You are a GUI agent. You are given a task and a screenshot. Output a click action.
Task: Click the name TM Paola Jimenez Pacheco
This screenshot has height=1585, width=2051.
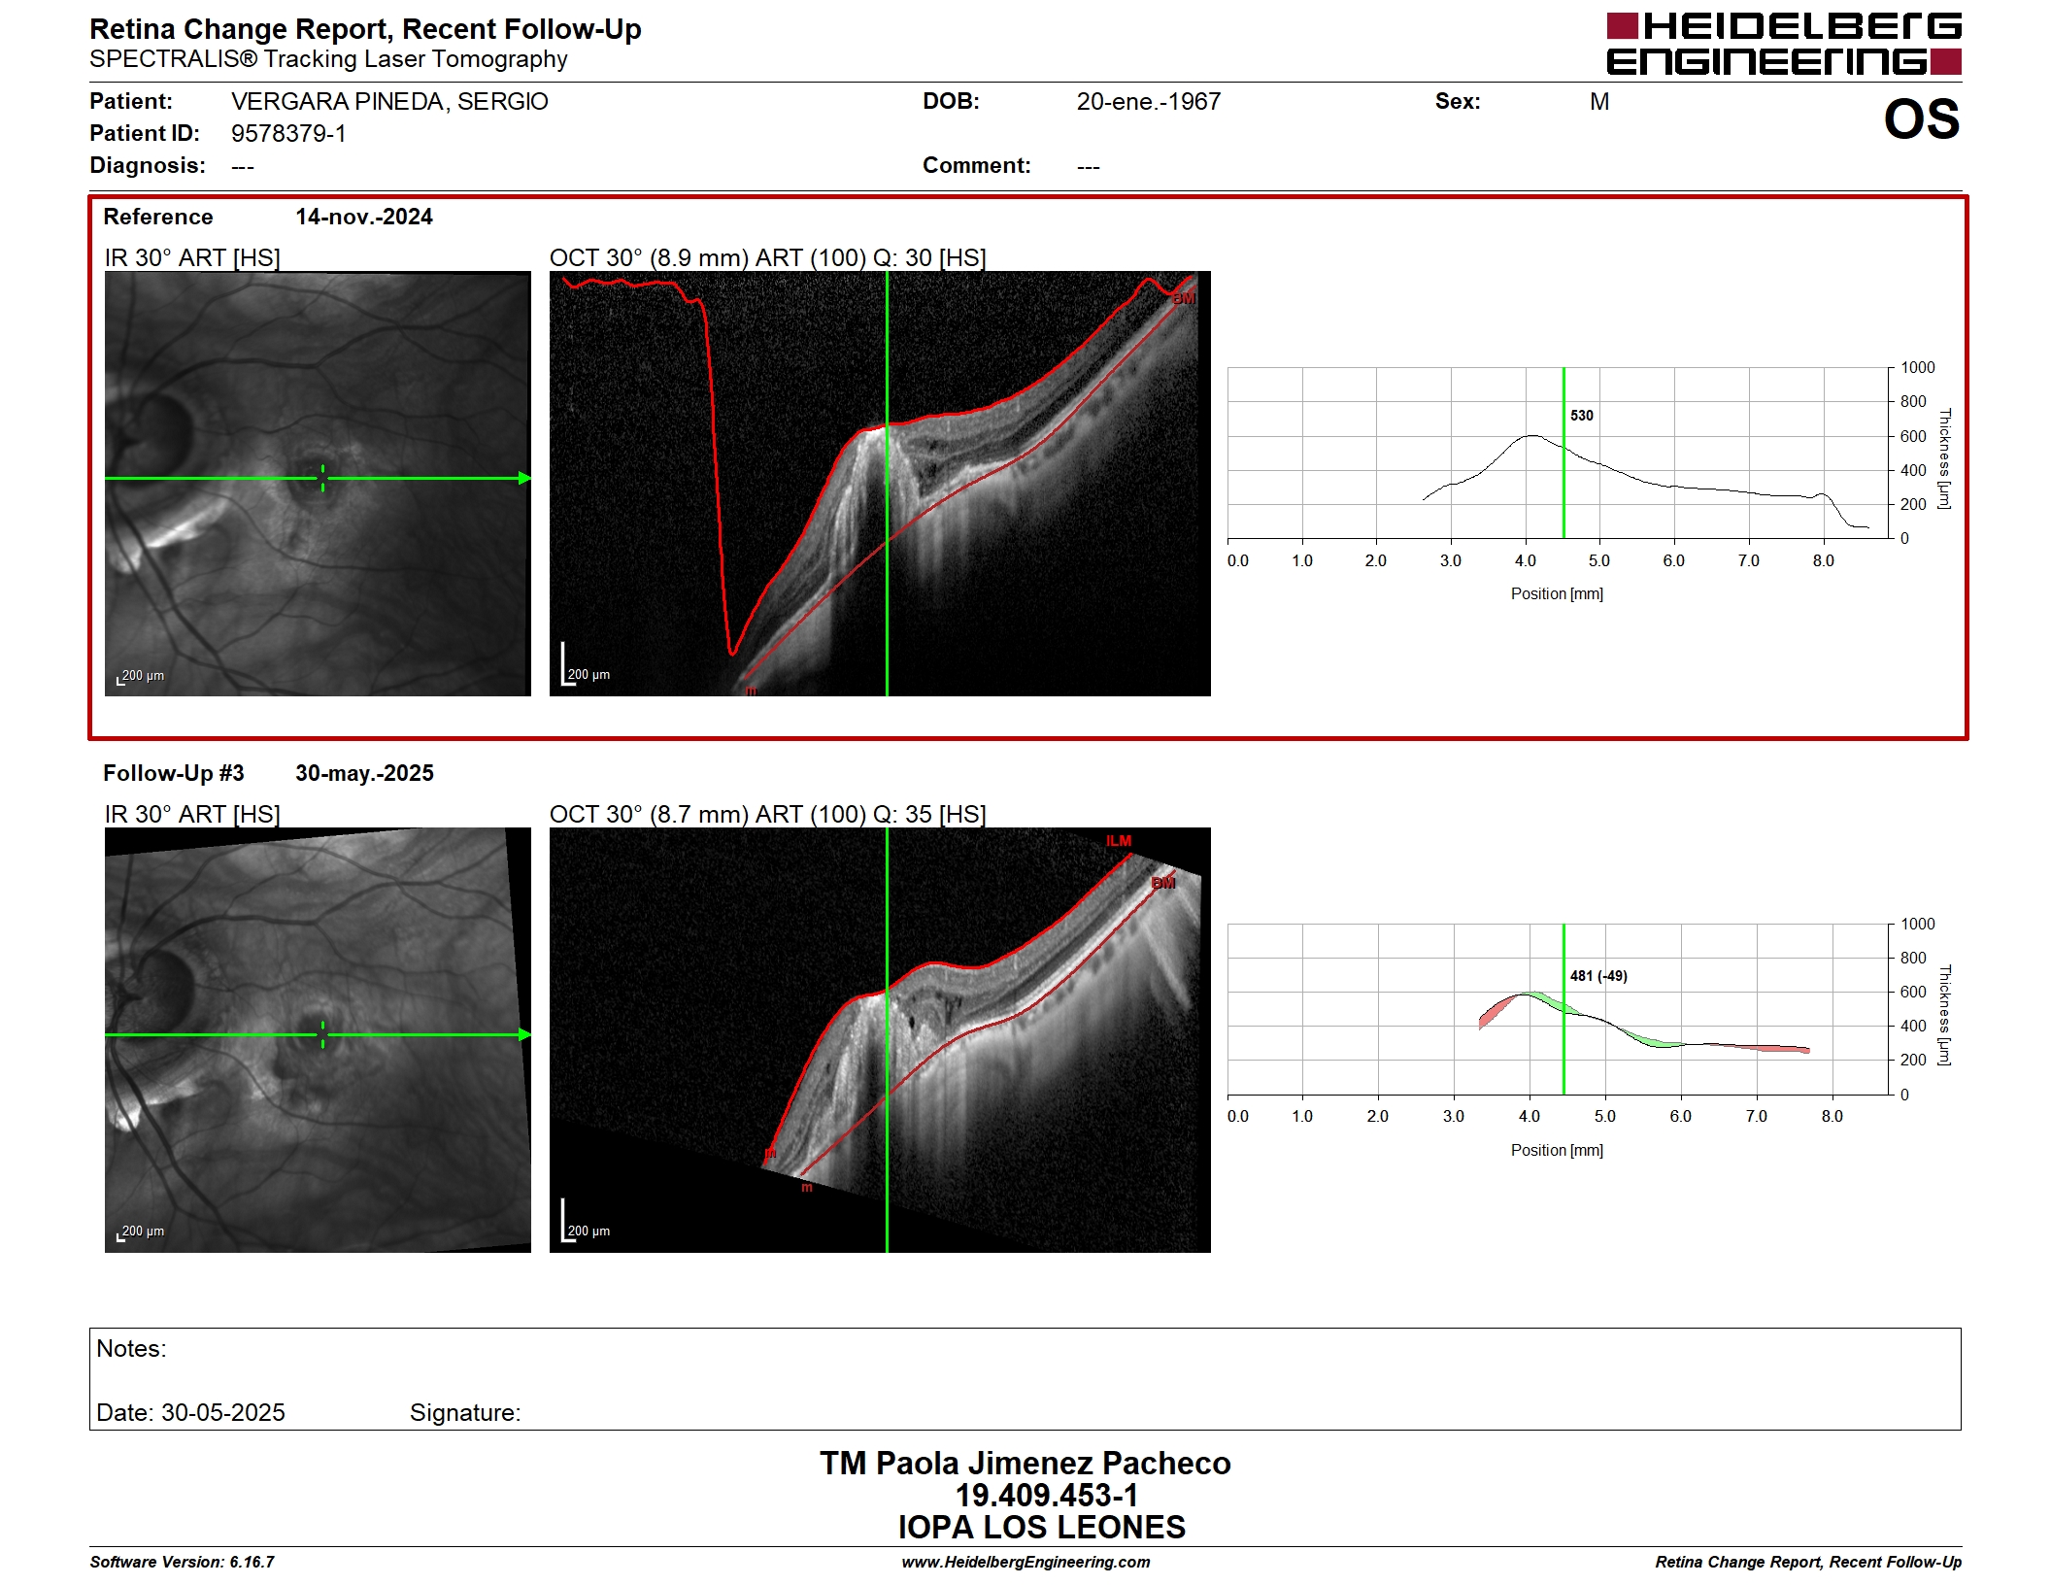(1025, 1464)
